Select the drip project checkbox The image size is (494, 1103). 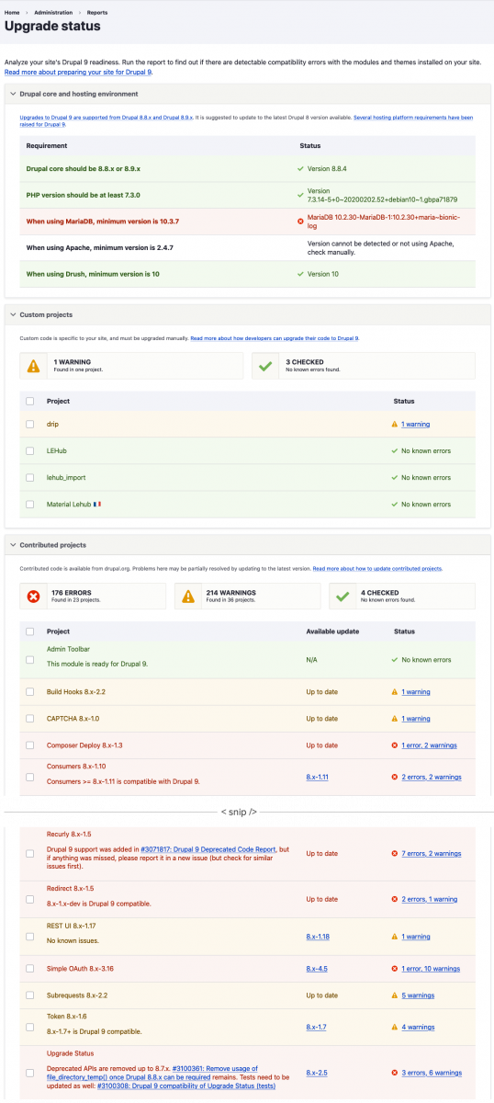coord(29,424)
